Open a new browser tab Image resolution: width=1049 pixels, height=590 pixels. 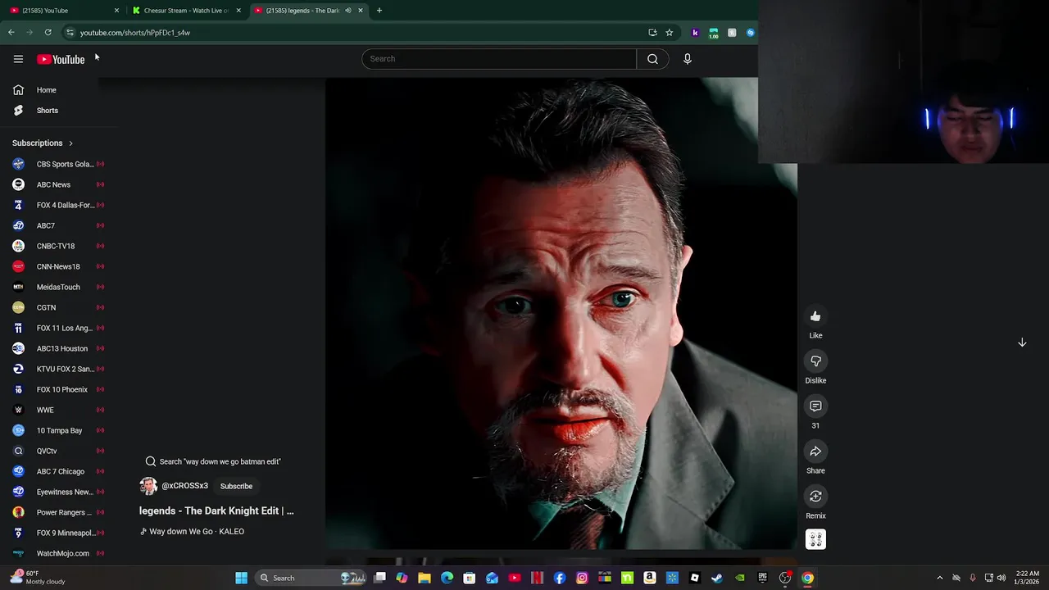379,11
